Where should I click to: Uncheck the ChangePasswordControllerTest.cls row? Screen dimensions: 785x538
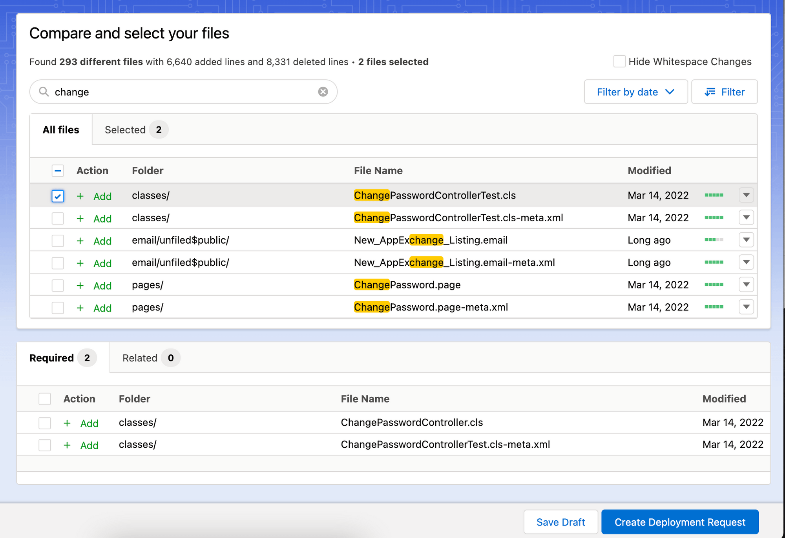tap(58, 195)
